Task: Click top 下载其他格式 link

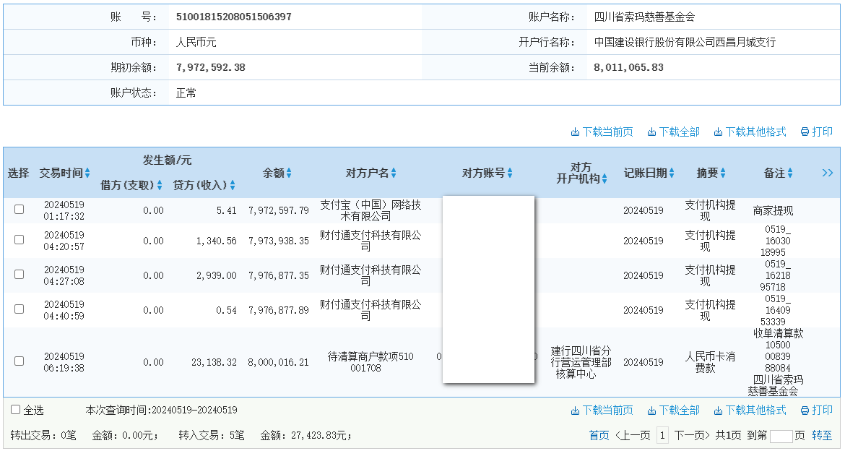Action: (x=750, y=132)
